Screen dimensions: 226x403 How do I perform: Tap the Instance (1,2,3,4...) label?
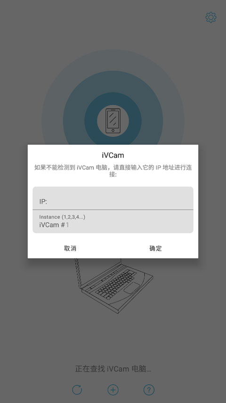click(62, 217)
